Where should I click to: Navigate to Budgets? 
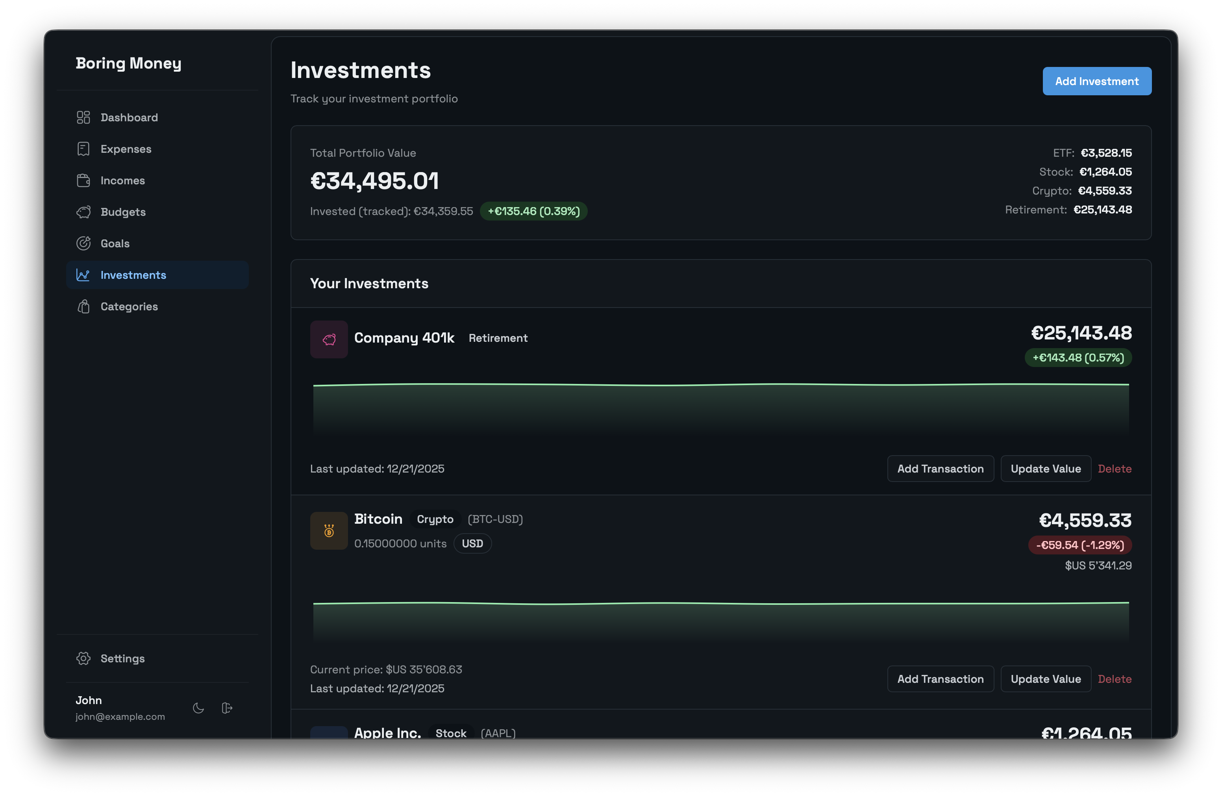[157, 212]
